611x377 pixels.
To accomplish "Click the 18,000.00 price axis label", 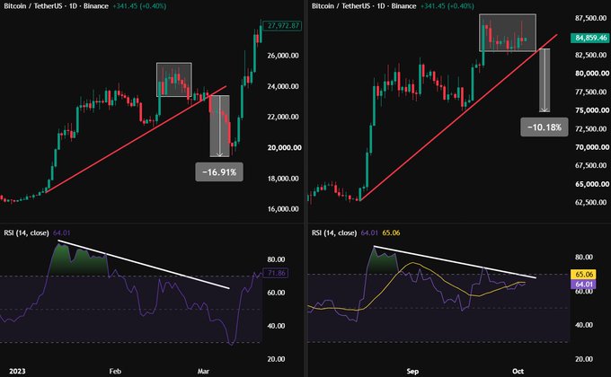I will coord(283,179).
